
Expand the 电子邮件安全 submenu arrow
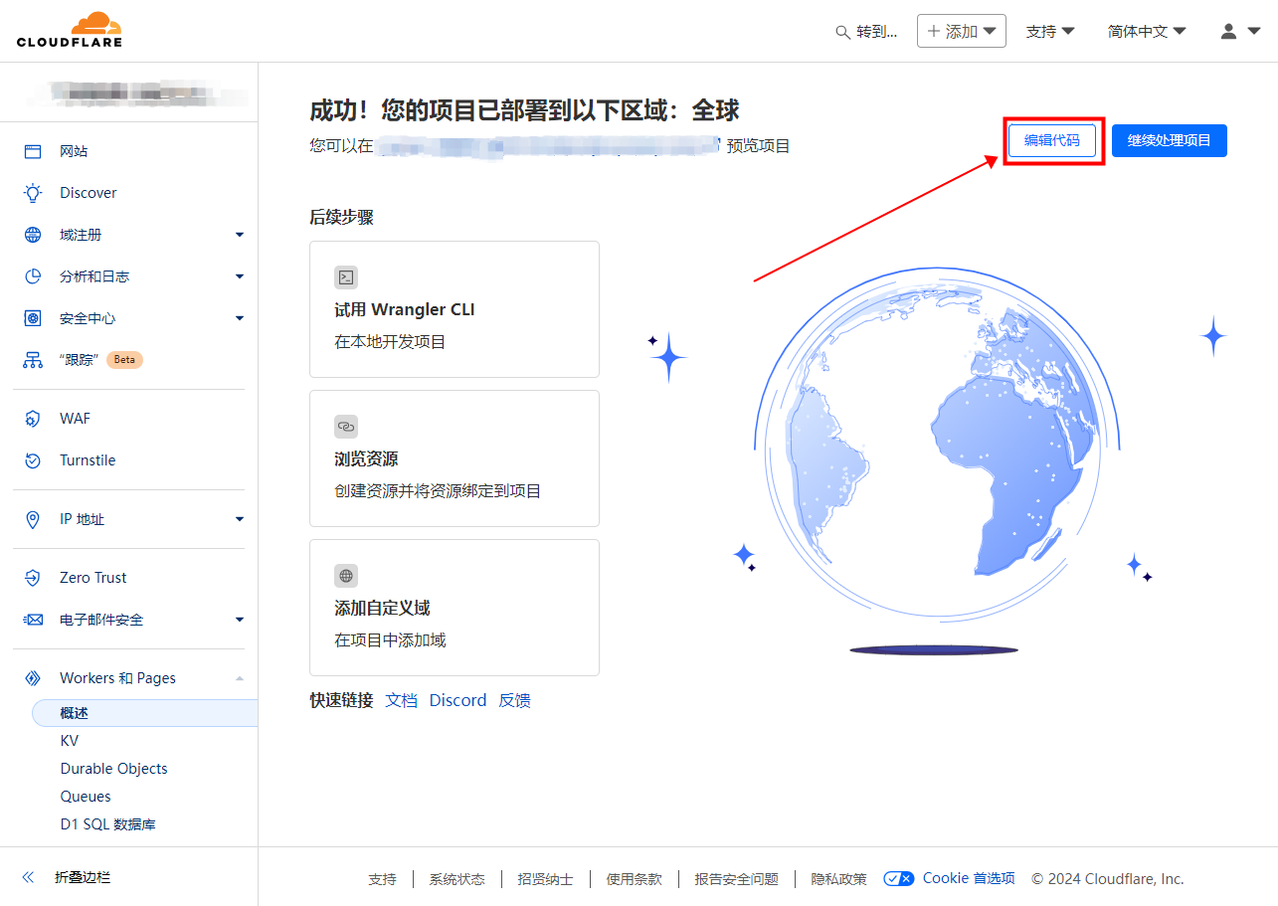click(239, 620)
